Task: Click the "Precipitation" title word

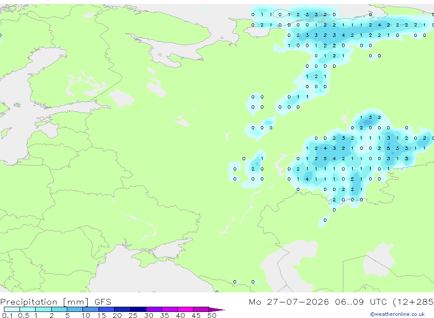Action: pyautogui.click(x=29, y=302)
